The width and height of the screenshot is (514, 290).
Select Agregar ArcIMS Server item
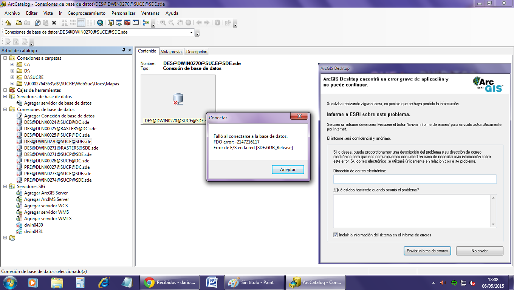[46, 199]
